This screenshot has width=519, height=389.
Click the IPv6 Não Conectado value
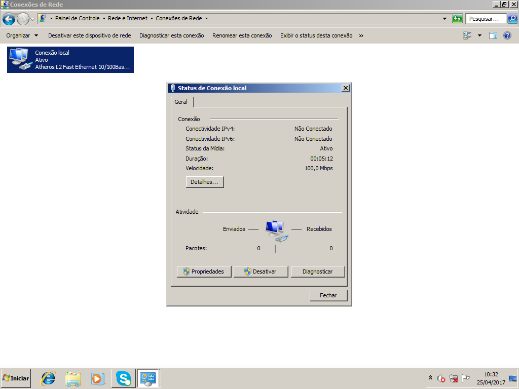[313, 139]
